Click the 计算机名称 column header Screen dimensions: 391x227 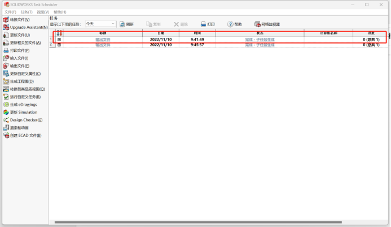(x=329, y=33)
